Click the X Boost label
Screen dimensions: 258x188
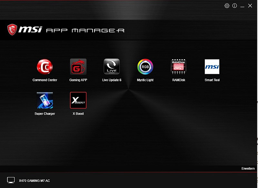78,114
